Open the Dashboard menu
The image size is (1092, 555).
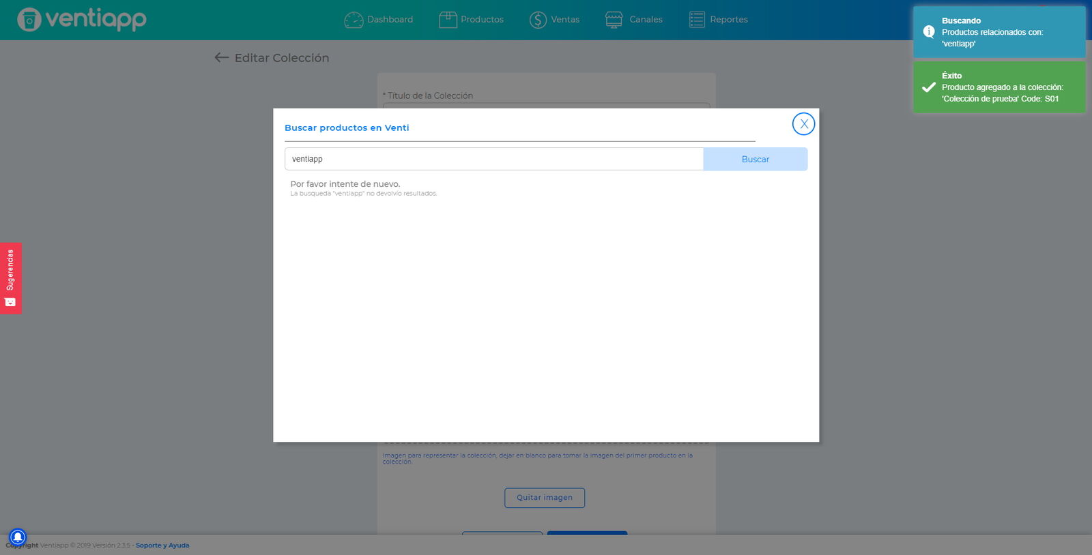379,20
